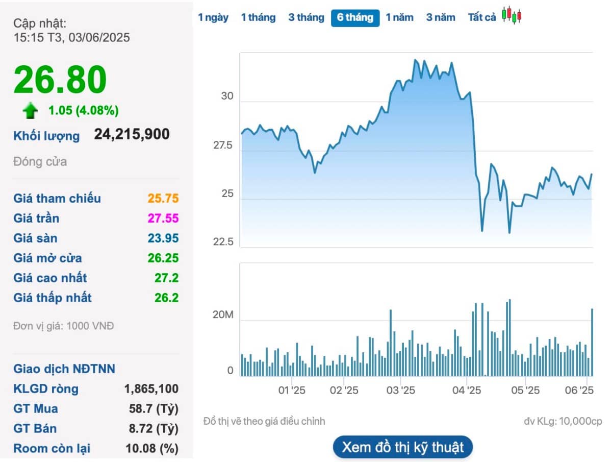612x462 pixels.
Task: Select the 1 ngày time range
Action: click(x=213, y=17)
